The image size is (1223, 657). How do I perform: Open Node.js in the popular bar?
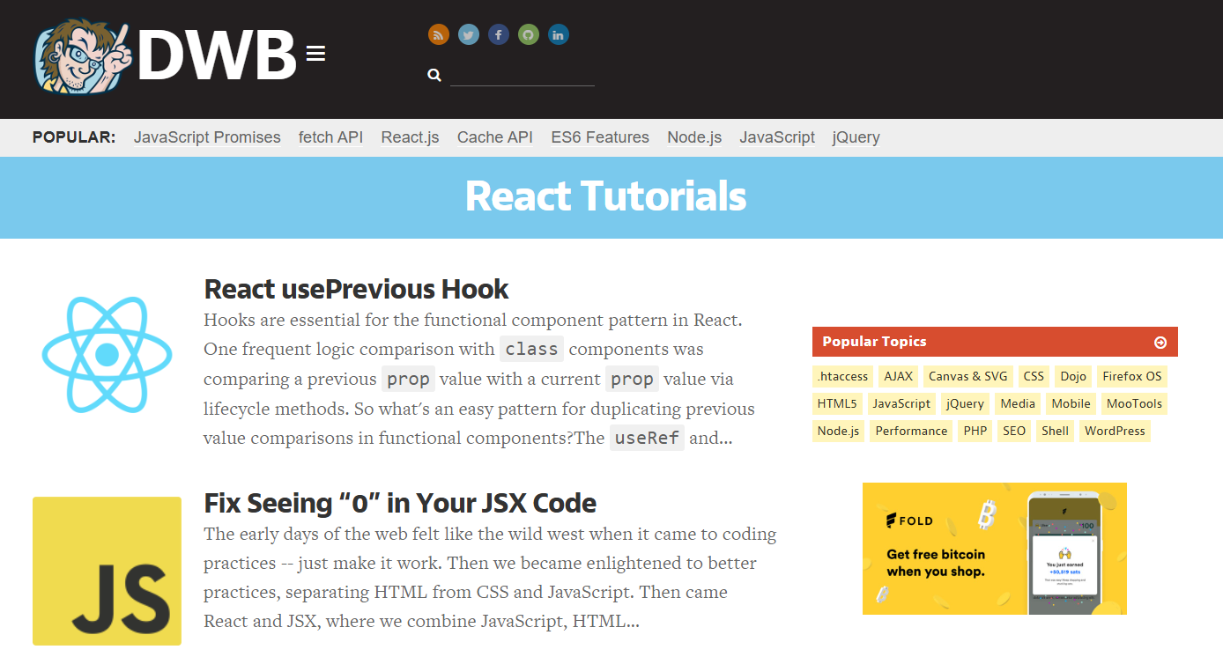point(694,137)
